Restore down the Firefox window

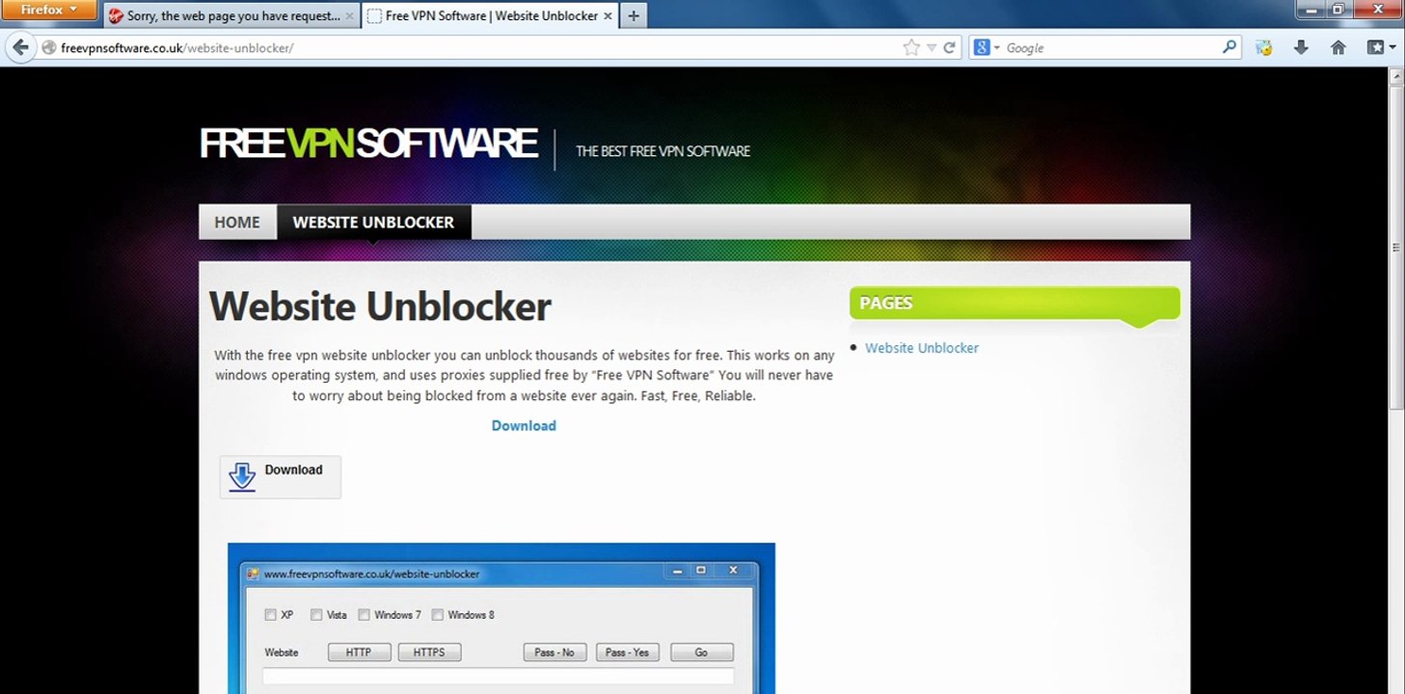[1337, 9]
